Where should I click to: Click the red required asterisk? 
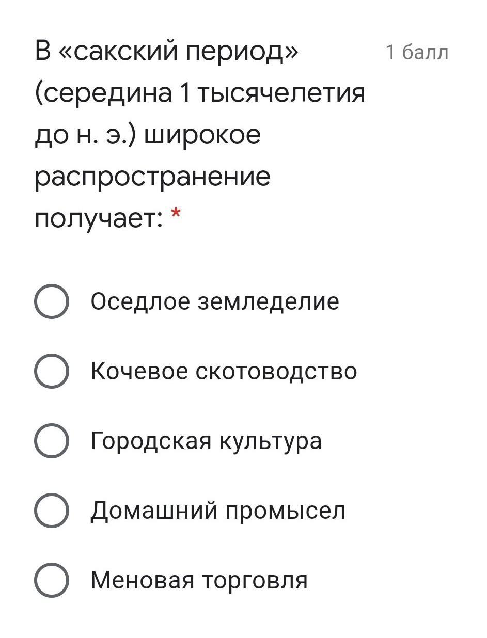tap(176, 213)
